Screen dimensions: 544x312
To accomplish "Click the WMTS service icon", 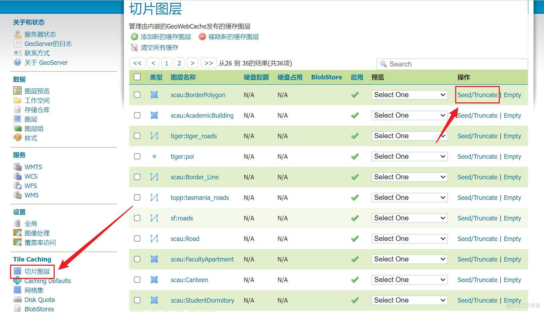I will [x=17, y=167].
